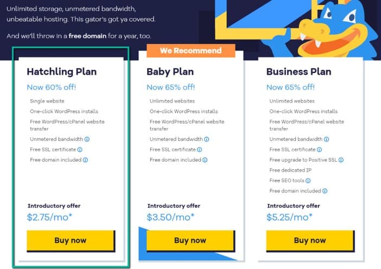Click info icon beside Hatchling Free SSL certificate
The image size is (381, 269).
80,150
